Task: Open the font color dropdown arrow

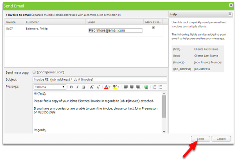Action: click(110, 87)
